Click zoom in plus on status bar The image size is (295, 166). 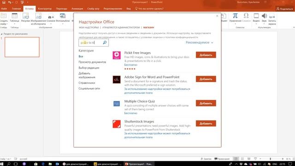point(283,159)
